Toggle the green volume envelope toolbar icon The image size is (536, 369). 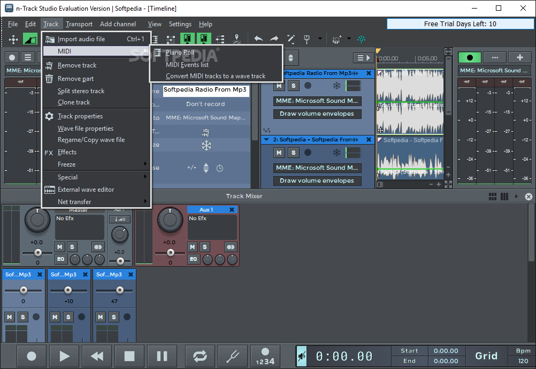pos(30,40)
